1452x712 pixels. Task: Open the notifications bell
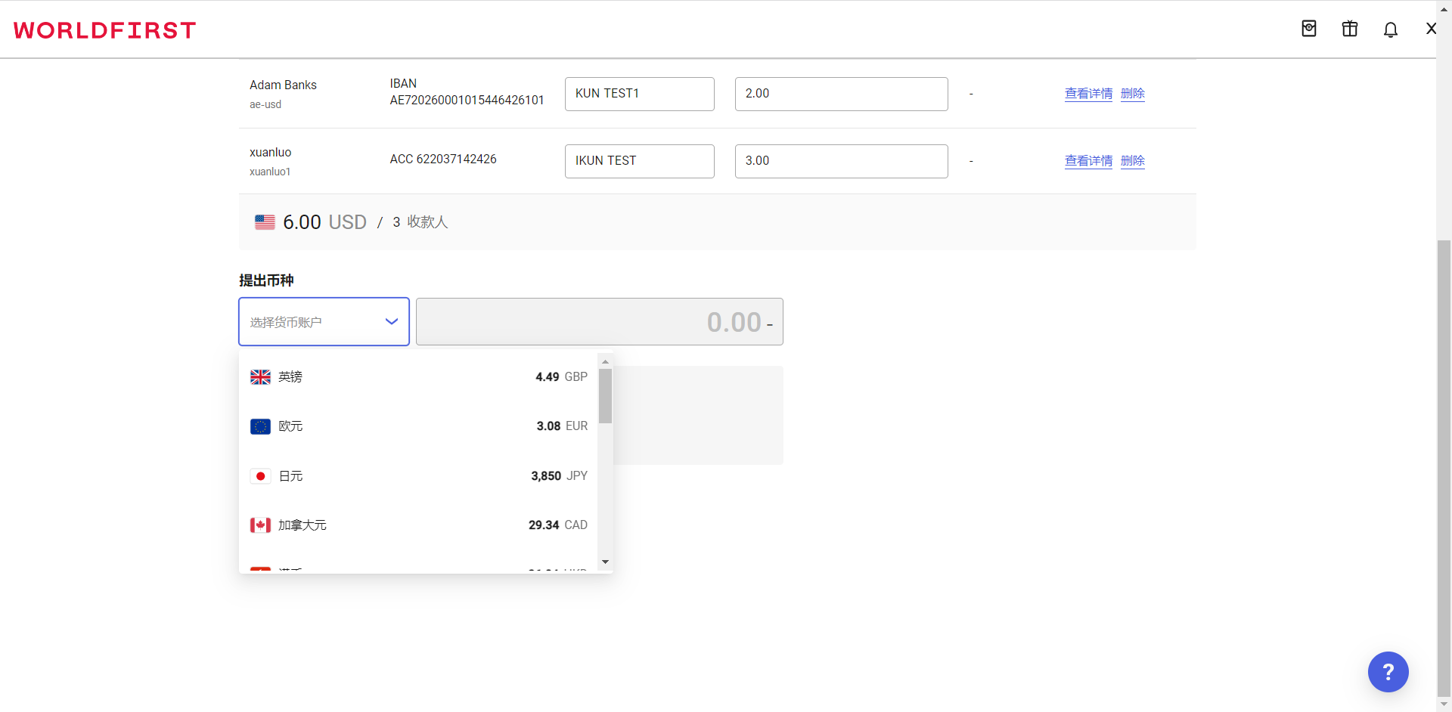[x=1390, y=29]
